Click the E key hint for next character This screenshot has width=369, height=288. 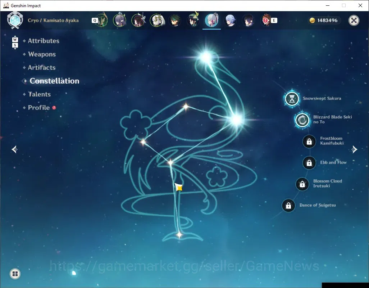point(274,21)
